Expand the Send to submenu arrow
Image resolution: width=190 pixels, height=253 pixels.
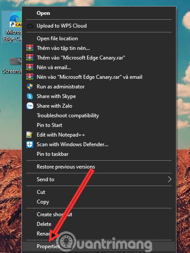click(169, 179)
